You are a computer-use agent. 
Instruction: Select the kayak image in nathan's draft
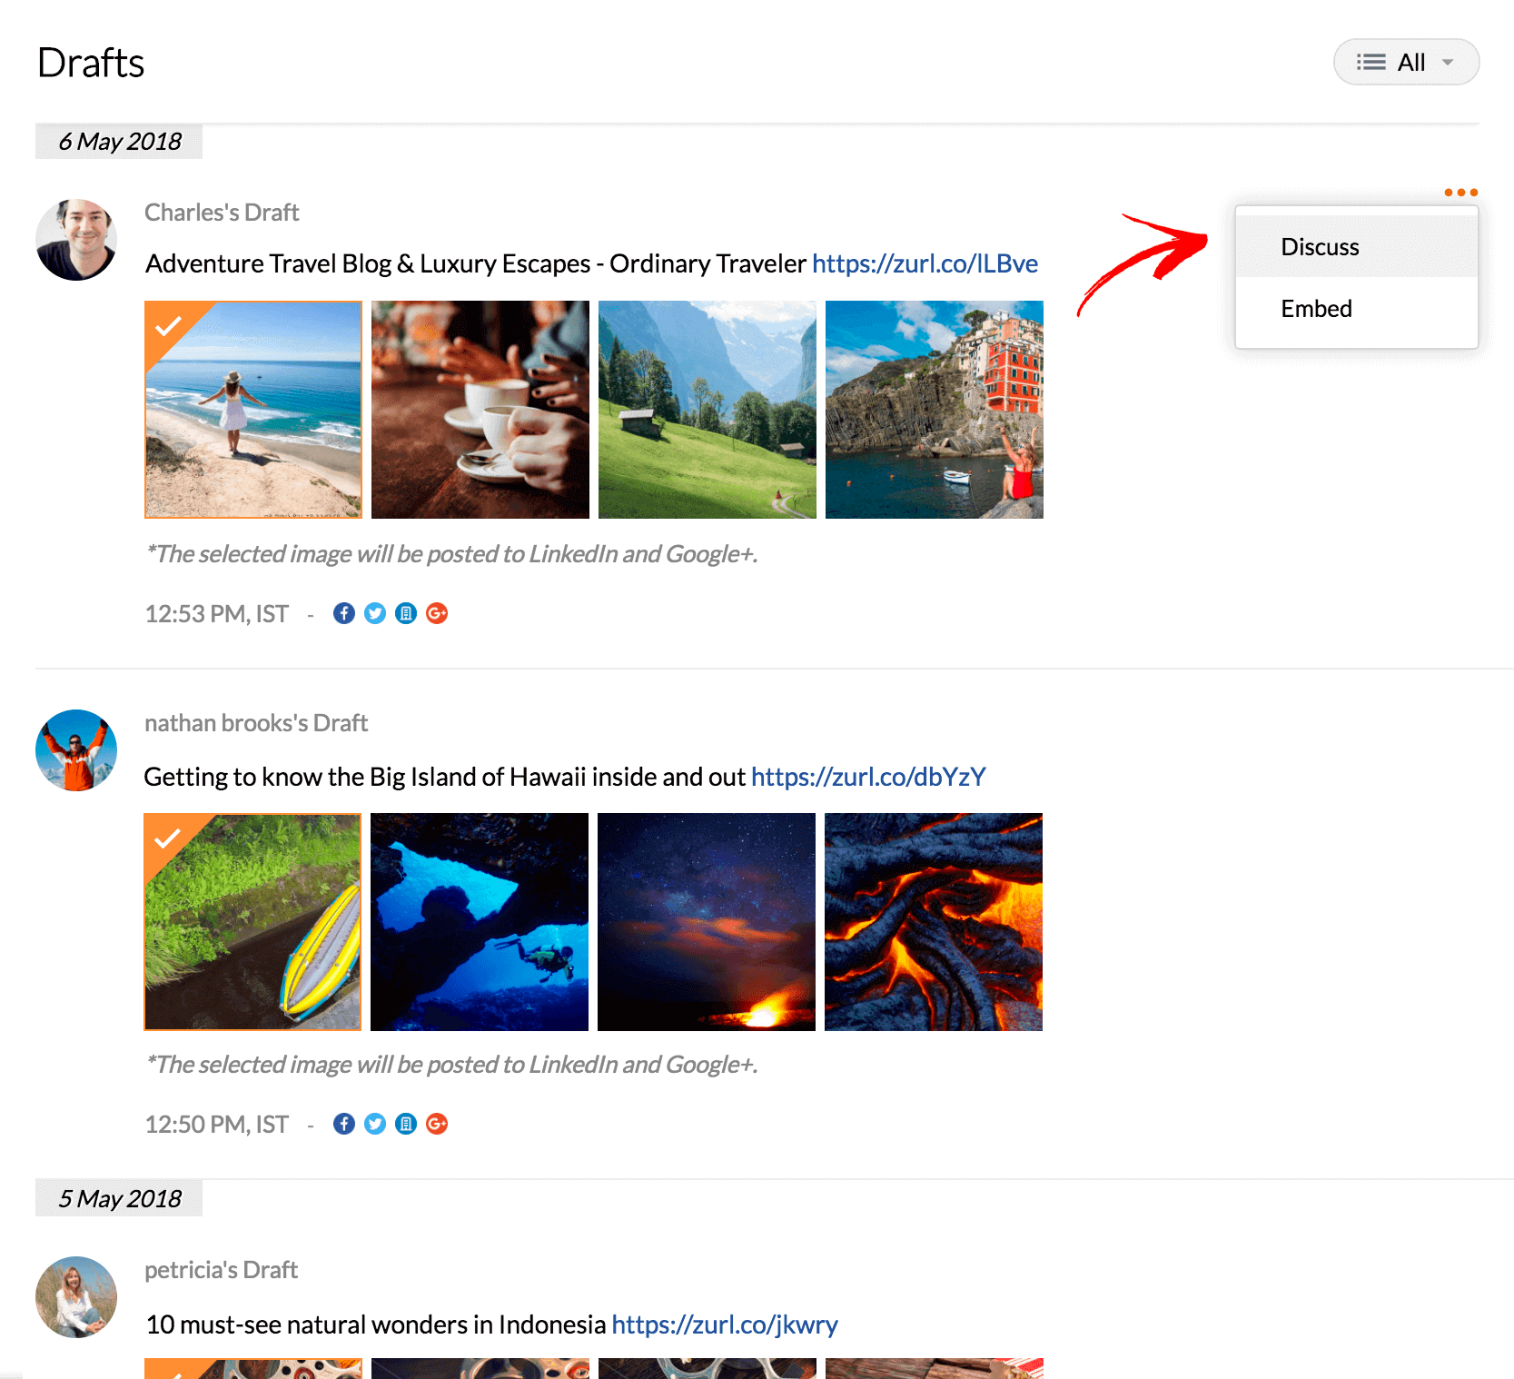click(x=252, y=922)
